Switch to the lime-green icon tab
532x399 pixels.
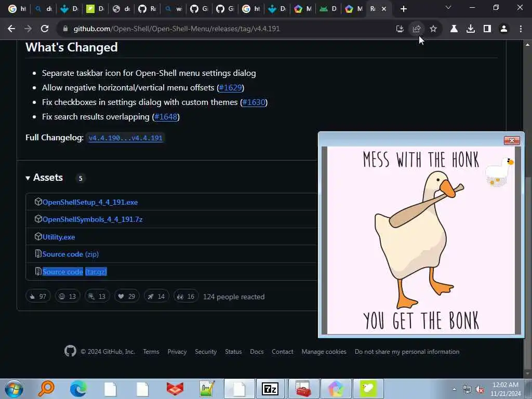click(x=95, y=9)
